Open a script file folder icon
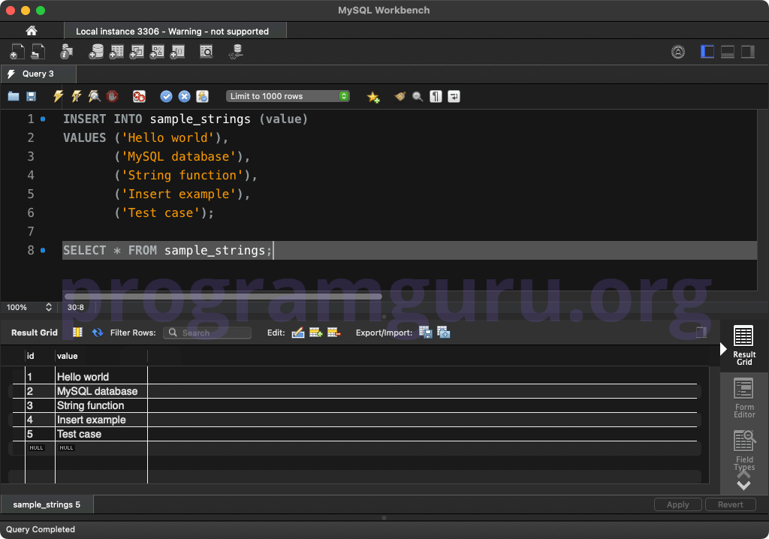This screenshot has width=769, height=539. (14, 96)
